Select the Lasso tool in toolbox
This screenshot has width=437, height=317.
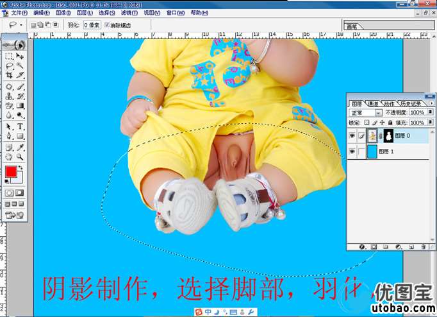coord(9,65)
